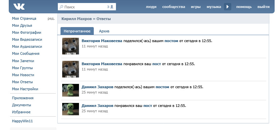The height and width of the screenshot is (130, 279).
Task: Click the music play button in header
Action: [227, 7]
